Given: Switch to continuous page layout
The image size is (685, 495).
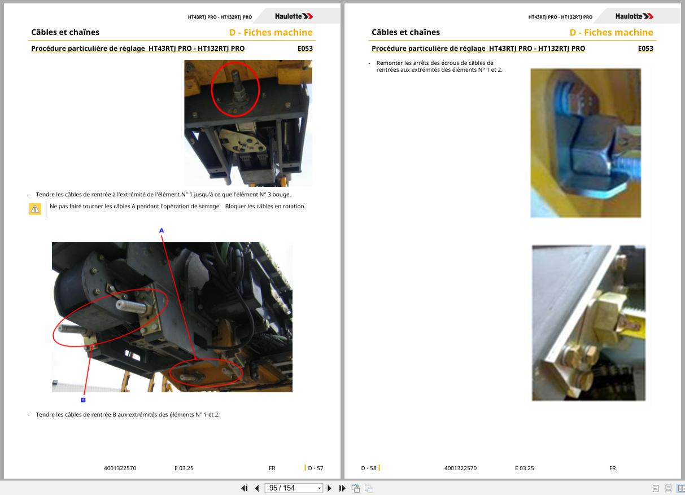Looking at the screenshot, I should pos(668,488).
